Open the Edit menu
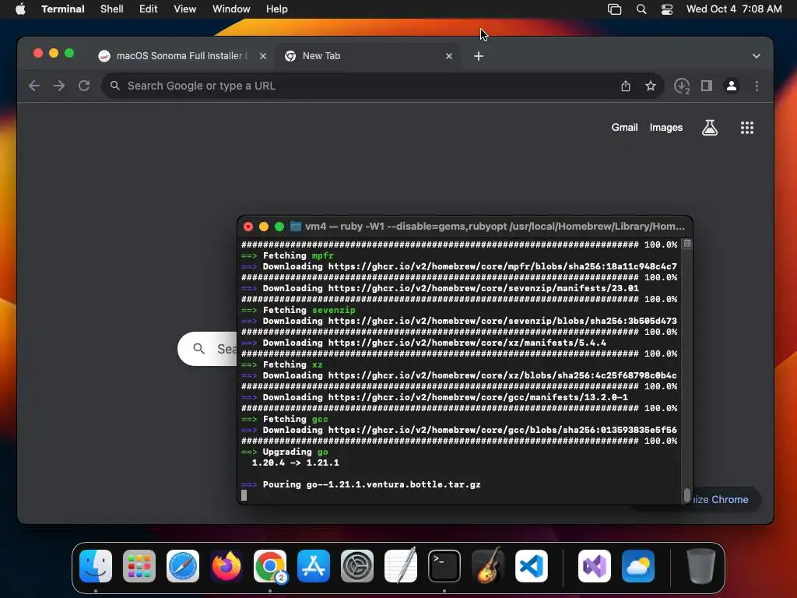This screenshot has width=797, height=598. [149, 9]
